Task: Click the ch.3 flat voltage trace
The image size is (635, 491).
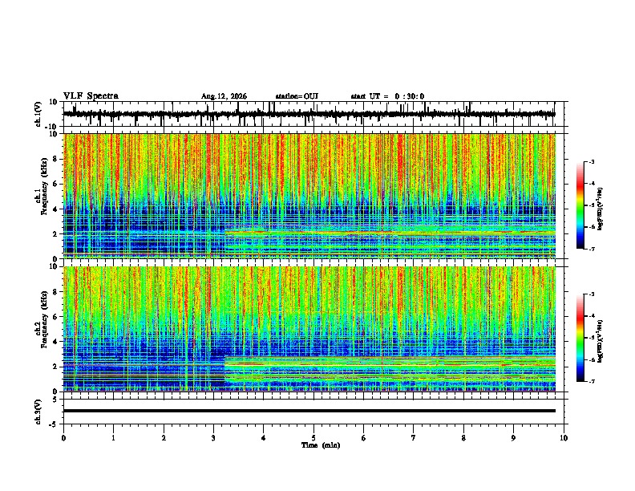Action: pos(309,411)
